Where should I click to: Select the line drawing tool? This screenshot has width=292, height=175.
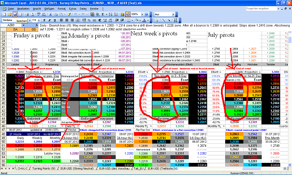[164, 20]
